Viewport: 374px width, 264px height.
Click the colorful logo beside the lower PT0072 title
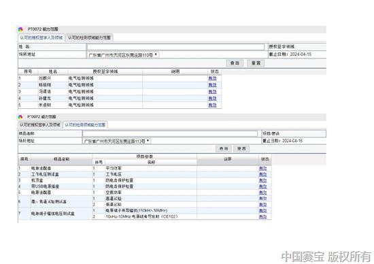point(20,117)
